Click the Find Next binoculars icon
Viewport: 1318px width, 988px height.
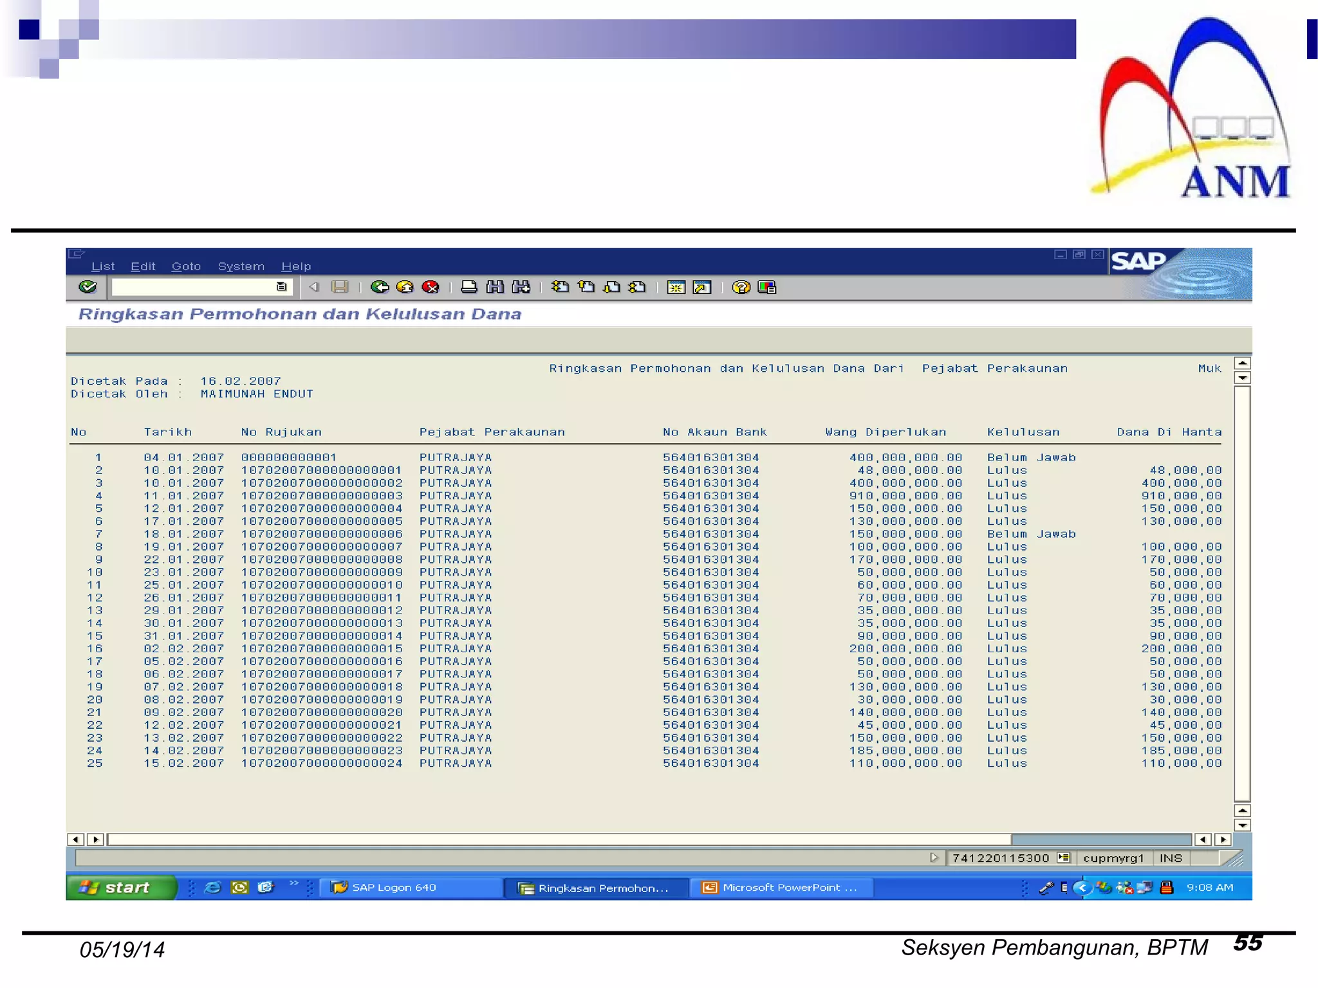click(x=521, y=287)
